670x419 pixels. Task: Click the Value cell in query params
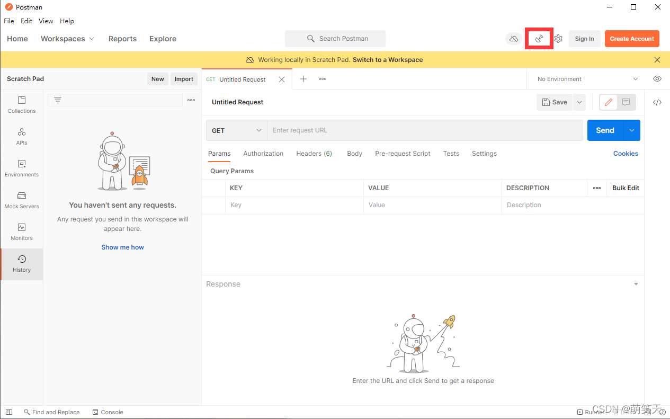point(432,205)
